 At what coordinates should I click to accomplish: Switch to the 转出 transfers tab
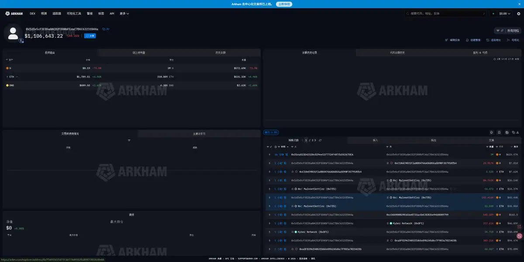(434, 140)
